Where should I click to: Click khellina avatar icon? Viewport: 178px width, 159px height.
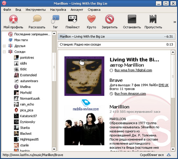[16, 87]
